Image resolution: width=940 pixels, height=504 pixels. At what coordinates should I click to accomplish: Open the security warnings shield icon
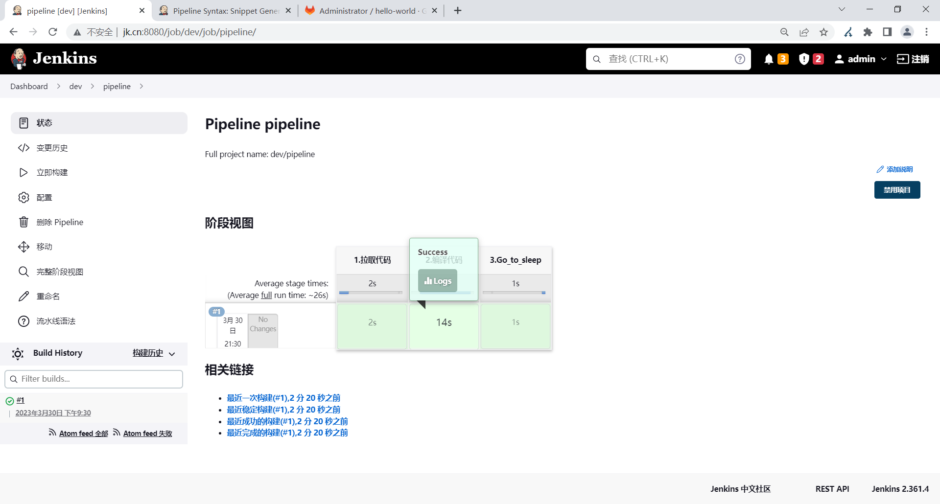(x=803, y=59)
